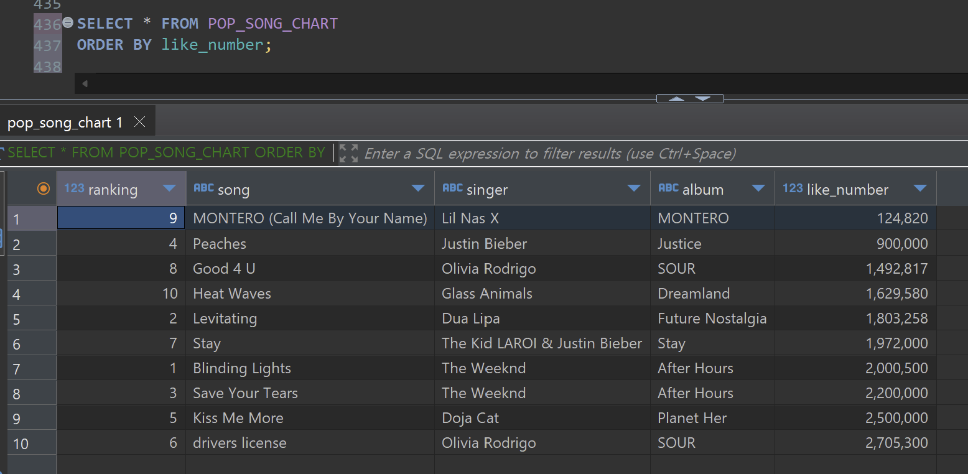
Task: Click the Future Nostalgia album cell
Action: click(x=712, y=318)
